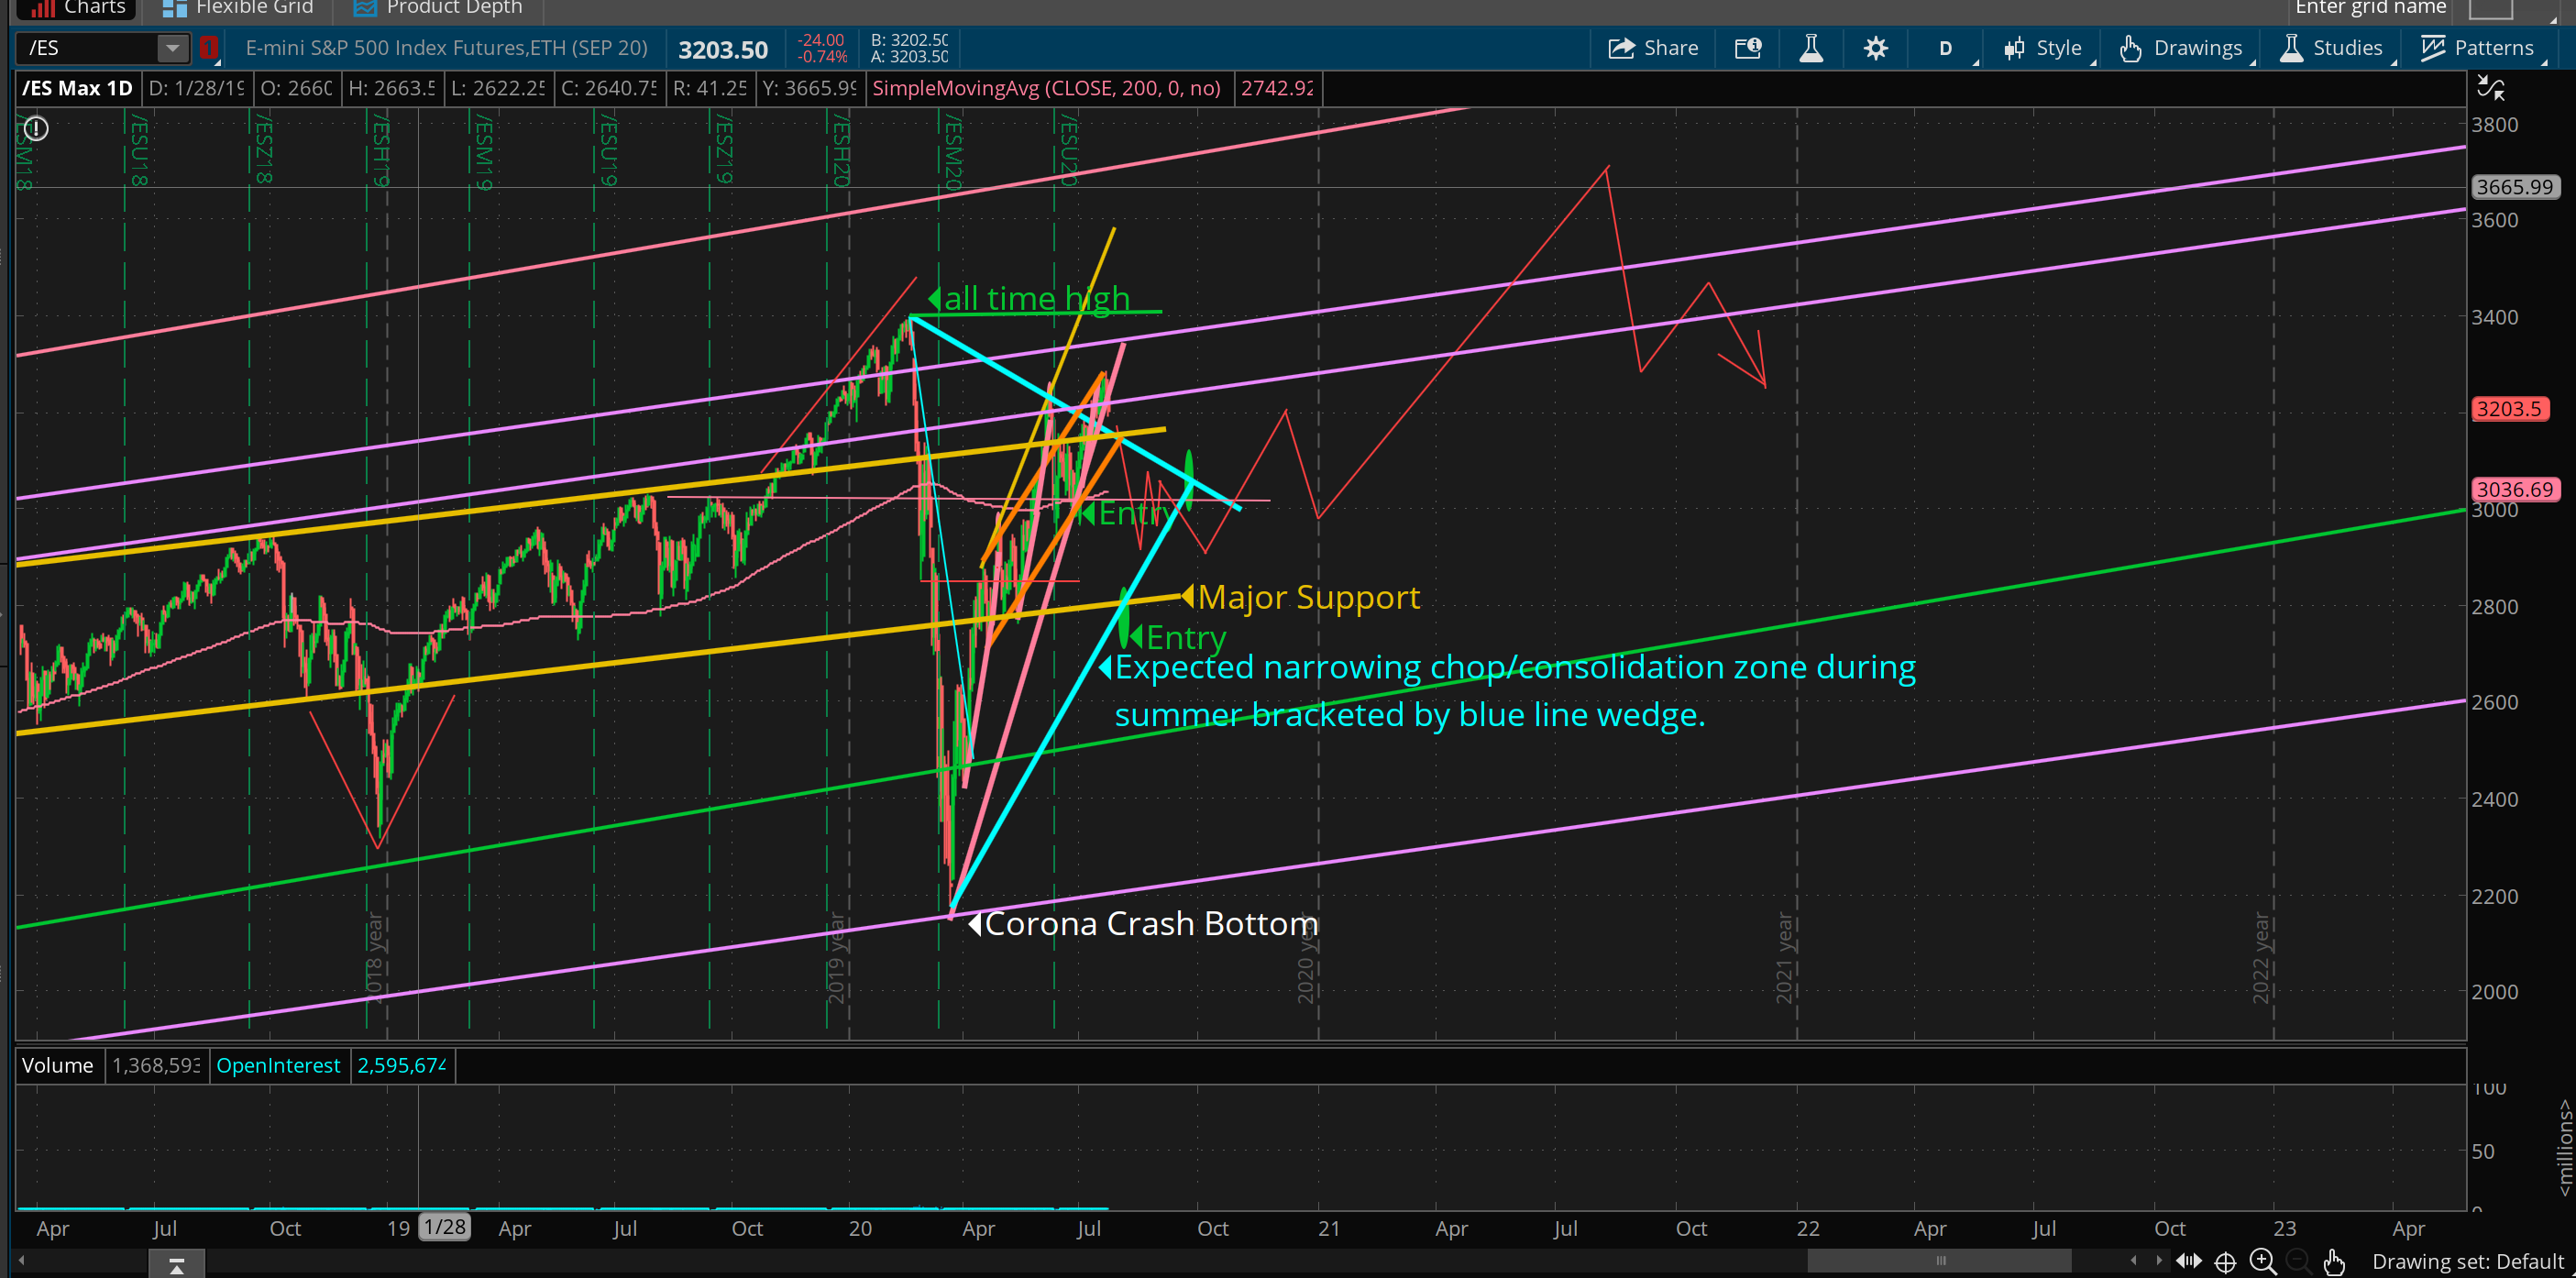Toggle the exclamation alert icon on chart

click(x=36, y=128)
